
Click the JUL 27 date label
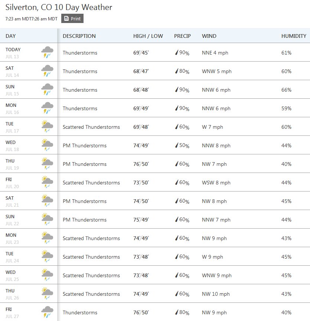12,316
